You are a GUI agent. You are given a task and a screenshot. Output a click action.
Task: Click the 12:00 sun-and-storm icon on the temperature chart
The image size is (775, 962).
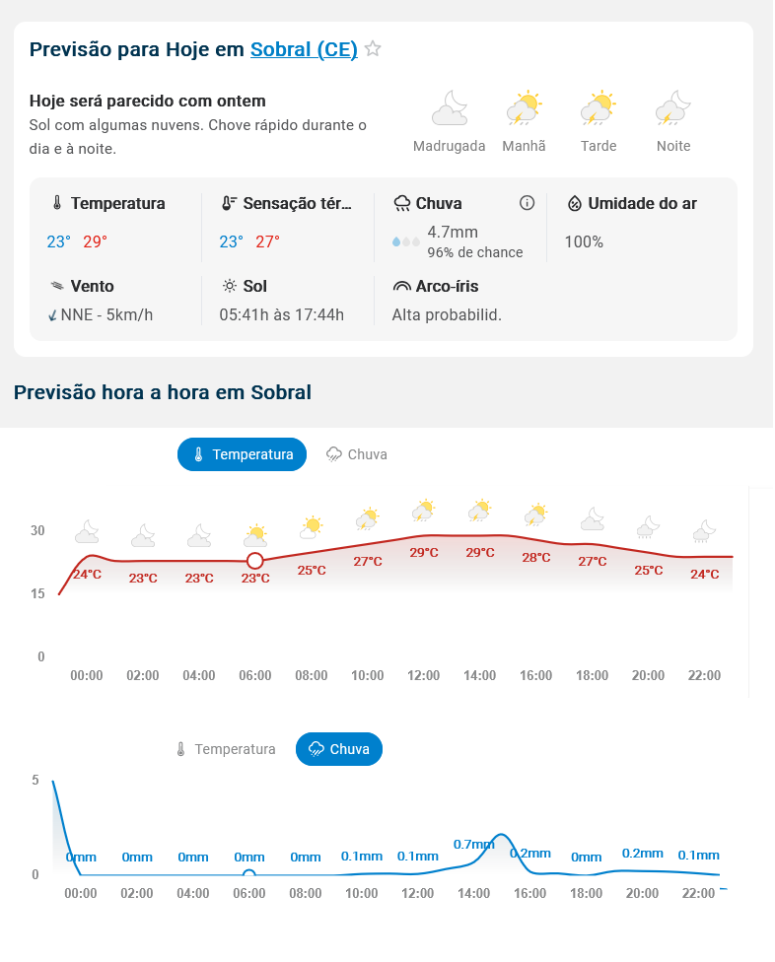[424, 512]
